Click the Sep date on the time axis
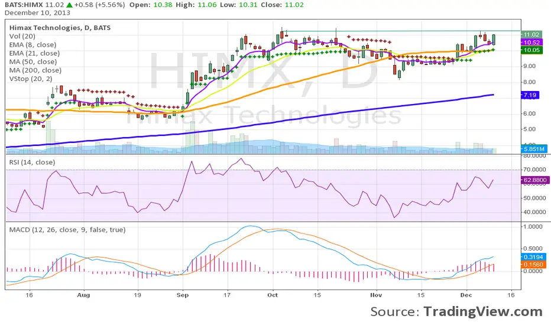This screenshot has height=325, width=551. point(182,295)
